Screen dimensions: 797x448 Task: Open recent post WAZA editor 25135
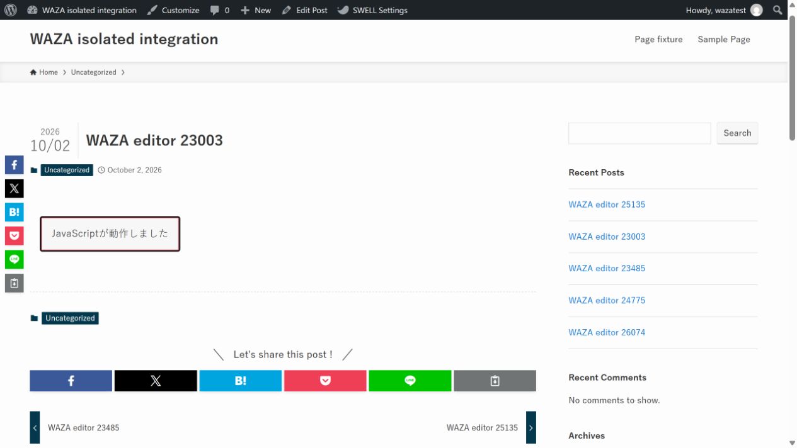[x=607, y=204]
